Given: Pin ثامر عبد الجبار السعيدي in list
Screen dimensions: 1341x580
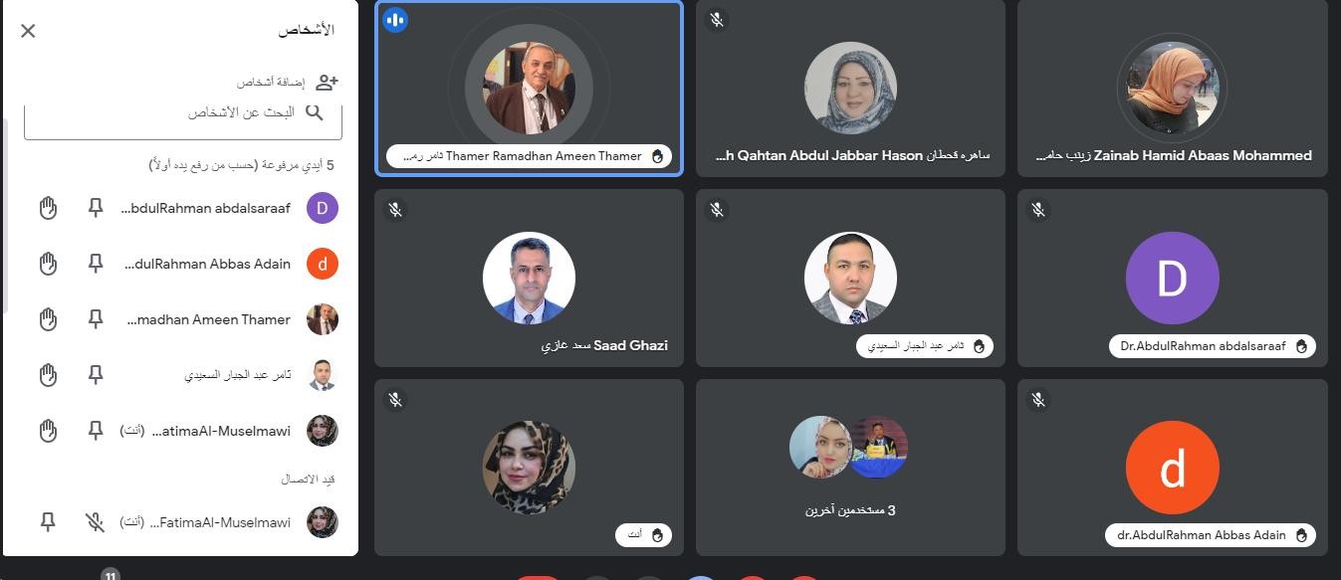Looking at the screenshot, I should (x=96, y=375).
